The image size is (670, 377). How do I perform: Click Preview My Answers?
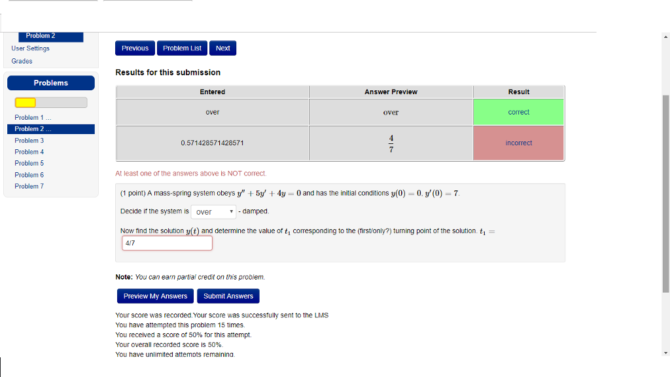155,296
